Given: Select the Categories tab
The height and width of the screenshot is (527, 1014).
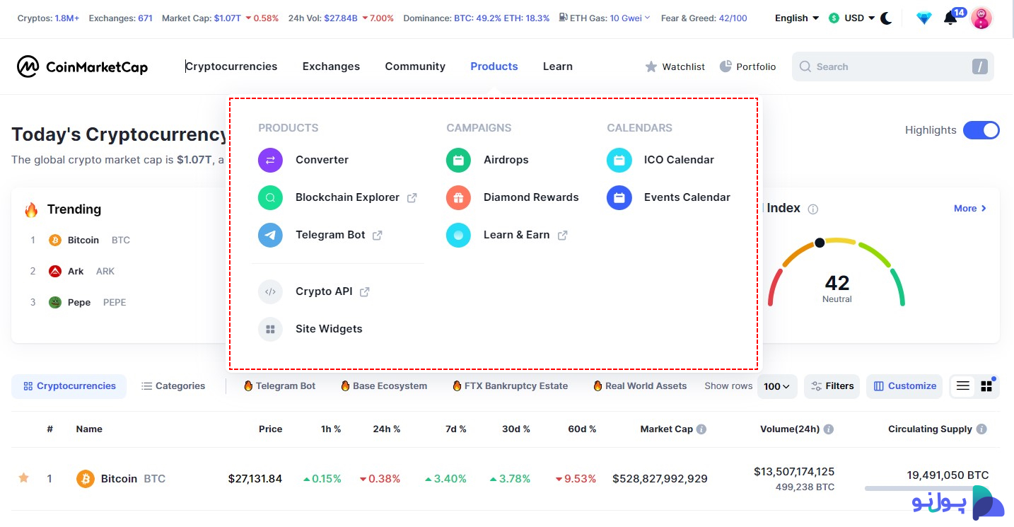Looking at the screenshot, I should 173,386.
